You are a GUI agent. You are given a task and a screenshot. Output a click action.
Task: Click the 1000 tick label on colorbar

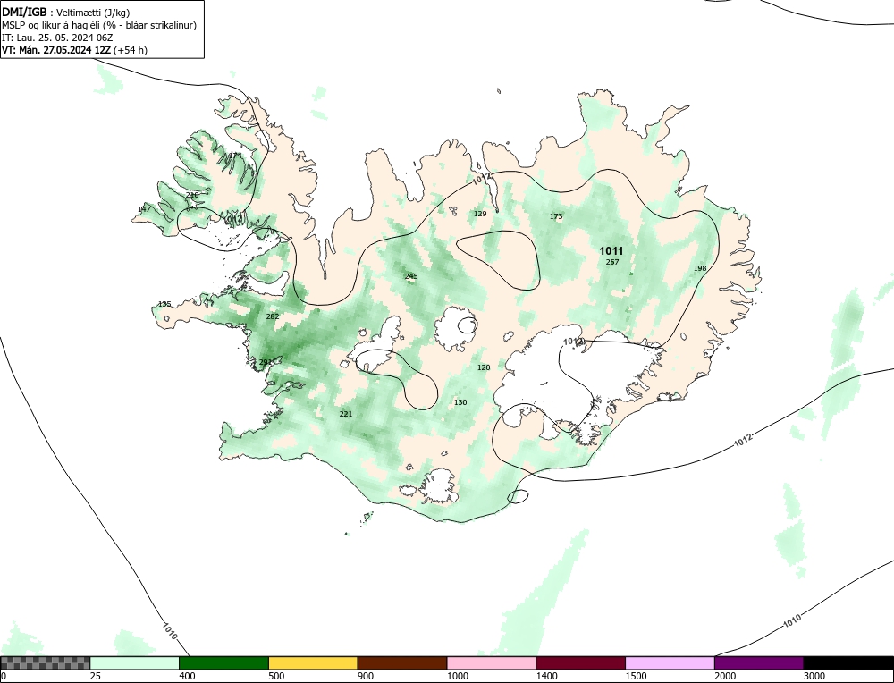click(x=457, y=676)
